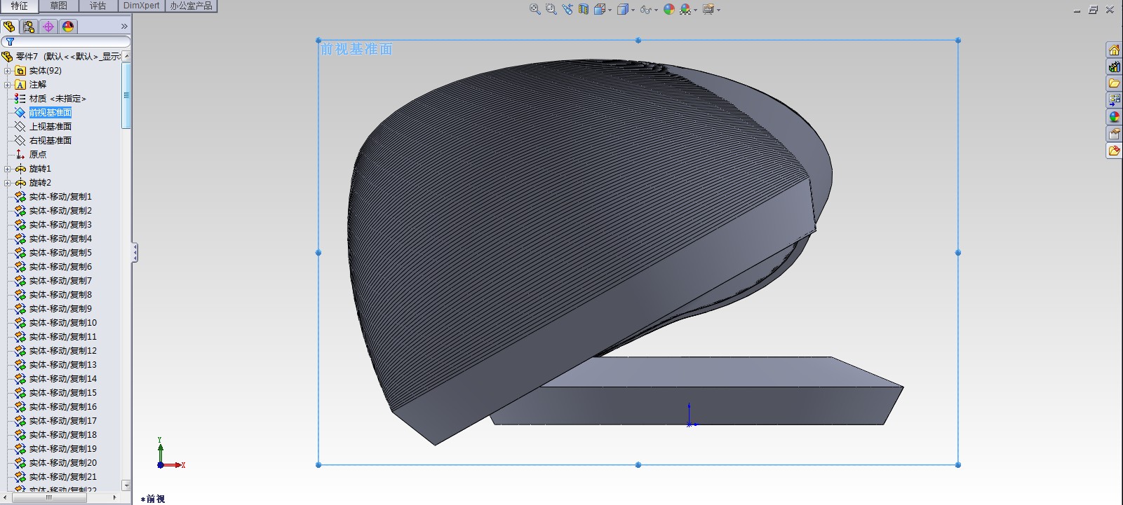Switch to the DimXpert tab
The height and width of the screenshot is (505, 1123).
[x=141, y=6]
